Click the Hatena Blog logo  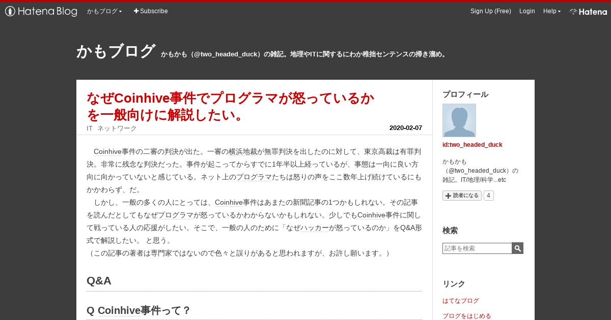41,11
